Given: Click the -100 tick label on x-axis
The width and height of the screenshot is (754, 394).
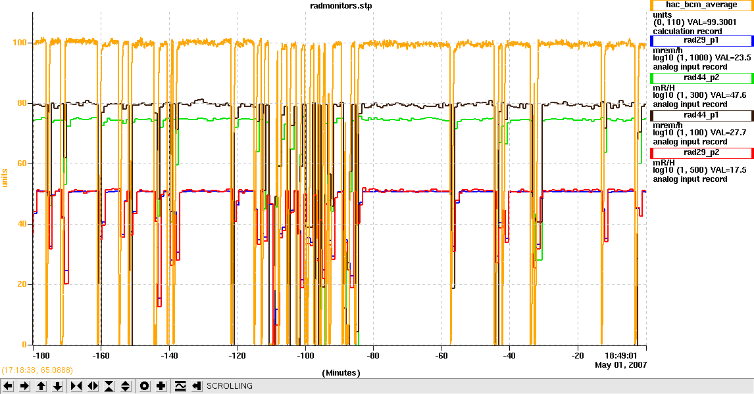Looking at the screenshot, I should [305, 356].
